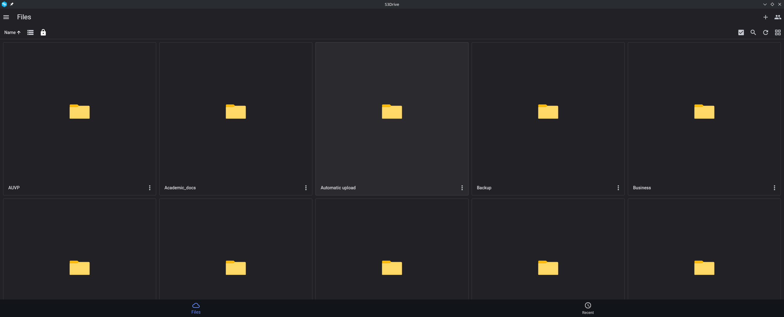Screen dimensions: 784x317
Task: Toggle Name sort order
Action: (12, 32)
